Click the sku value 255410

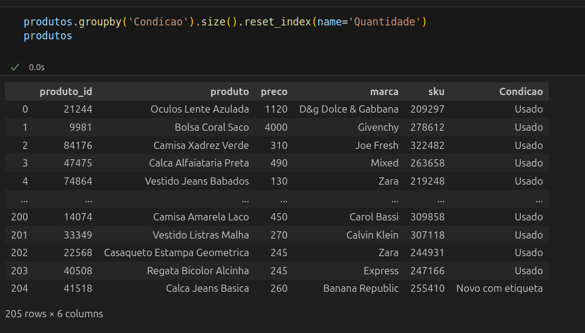pyautogui.click(x=428, y=288)
